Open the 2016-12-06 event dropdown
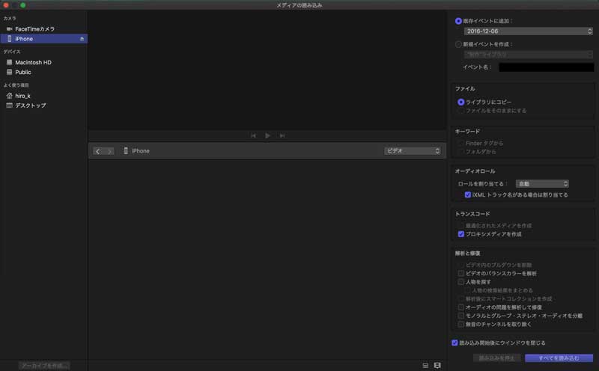Image resolution: width=599 pixels, height=371 pixels. click(528, 31)
